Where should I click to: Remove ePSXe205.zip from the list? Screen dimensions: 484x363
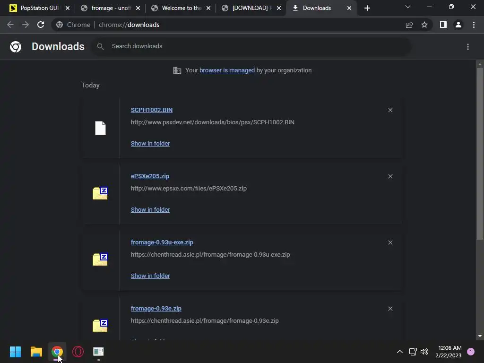coord(390,176)
